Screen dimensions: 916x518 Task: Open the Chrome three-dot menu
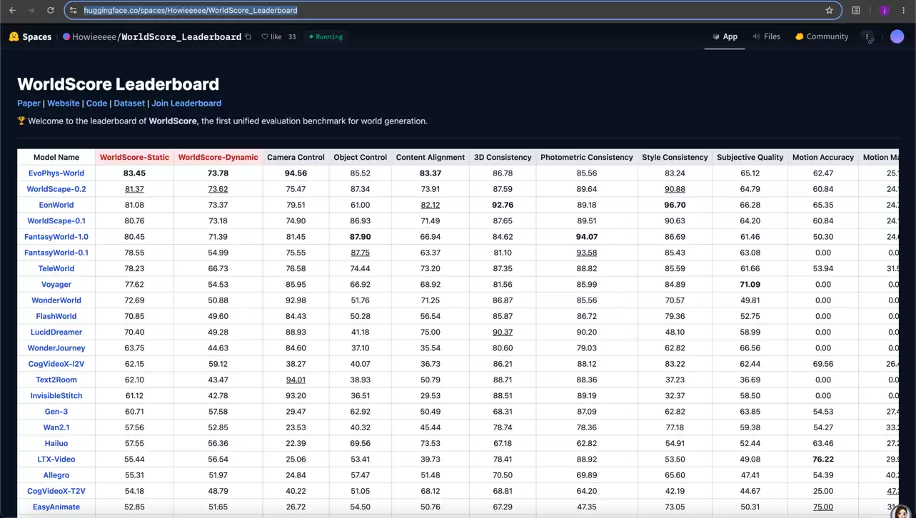pyautogui.click(x=903, y=11)
